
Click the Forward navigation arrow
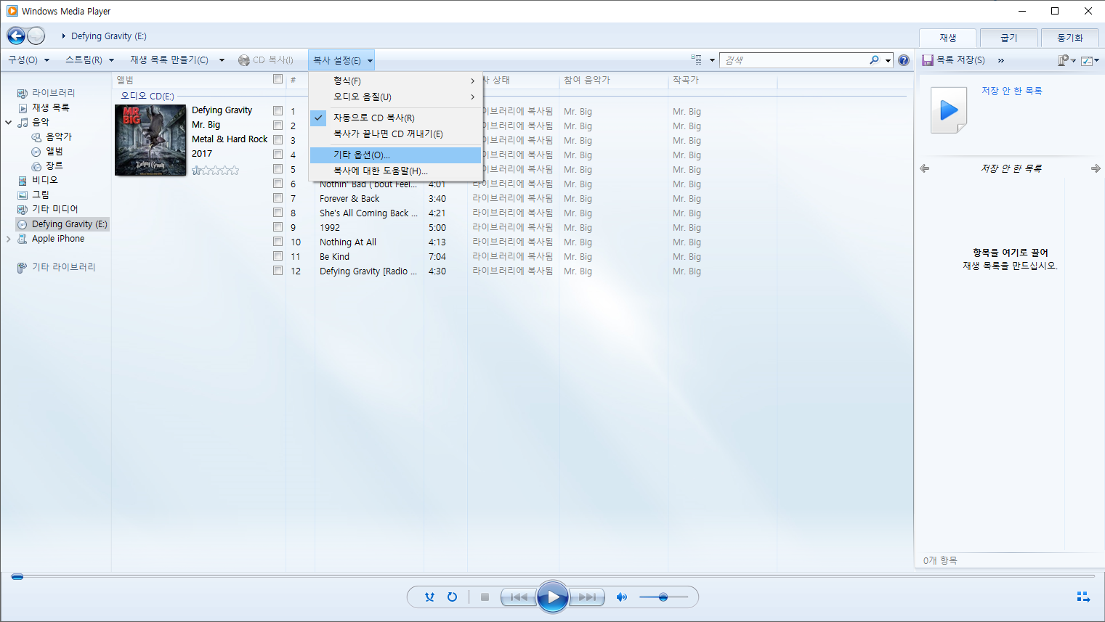click(36, 36)
